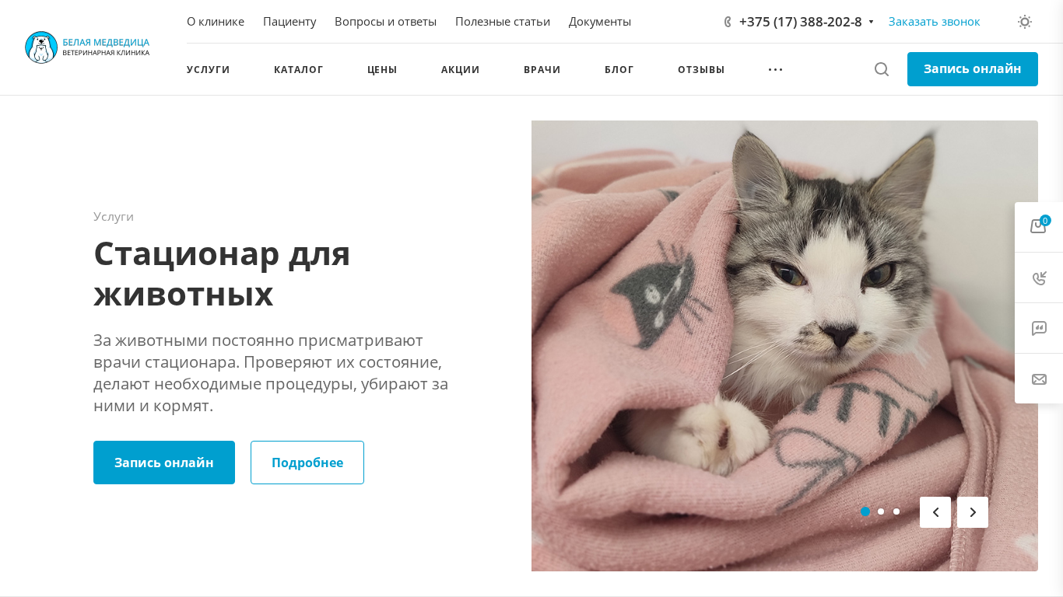The height and width of the screenshot is (597, 1063).
Task: Advance to next slide arrow
Action: point(973,512)
